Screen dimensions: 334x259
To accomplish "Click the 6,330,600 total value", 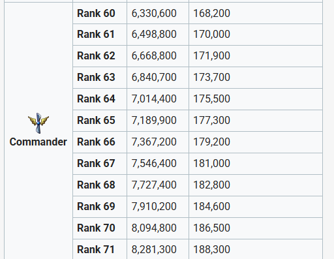I will (154, 13).
